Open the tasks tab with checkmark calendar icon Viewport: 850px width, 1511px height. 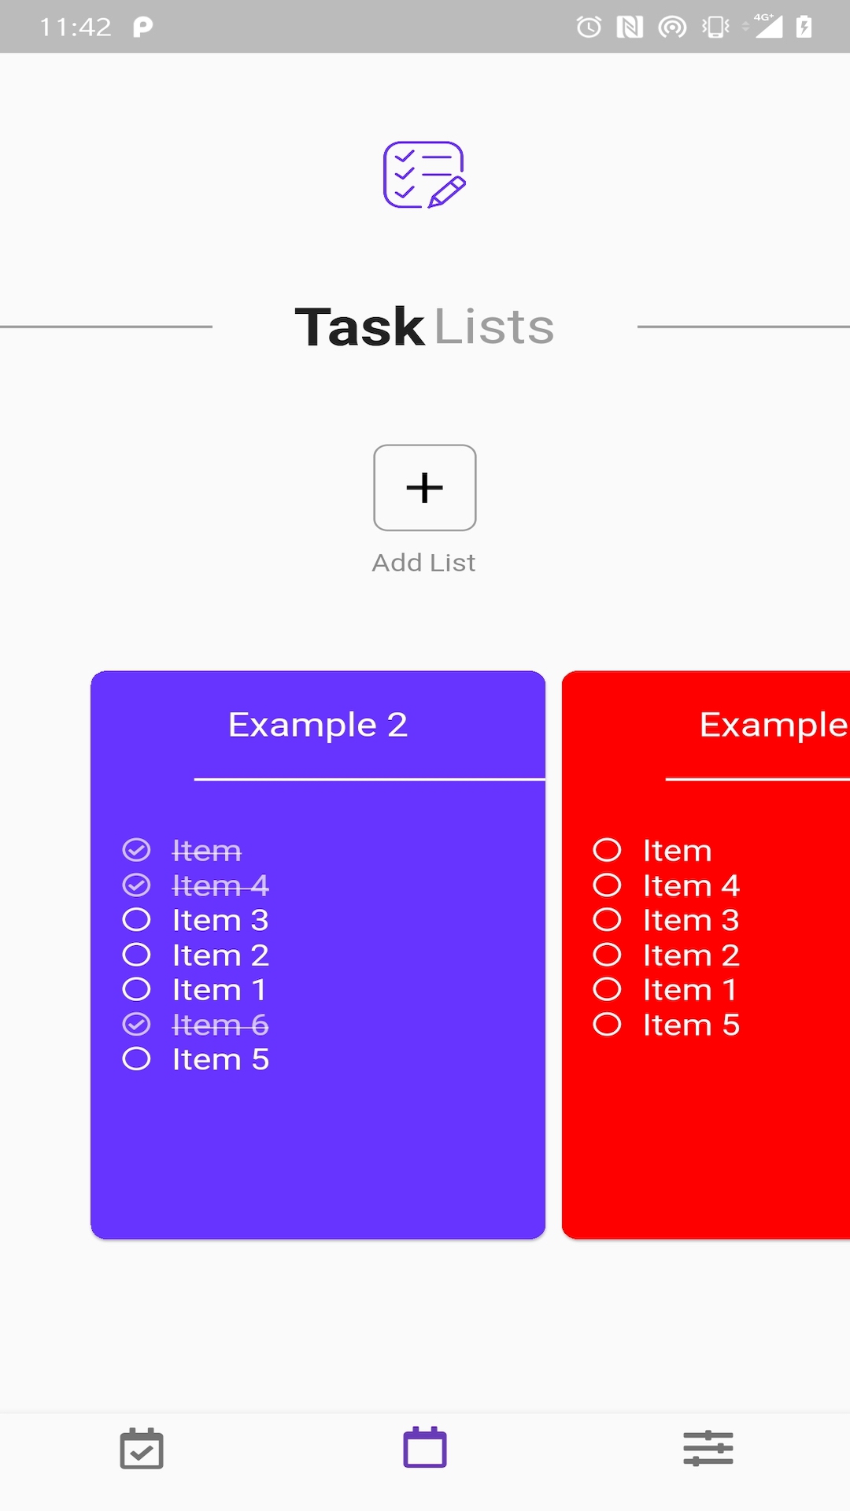click(142, 1449)
